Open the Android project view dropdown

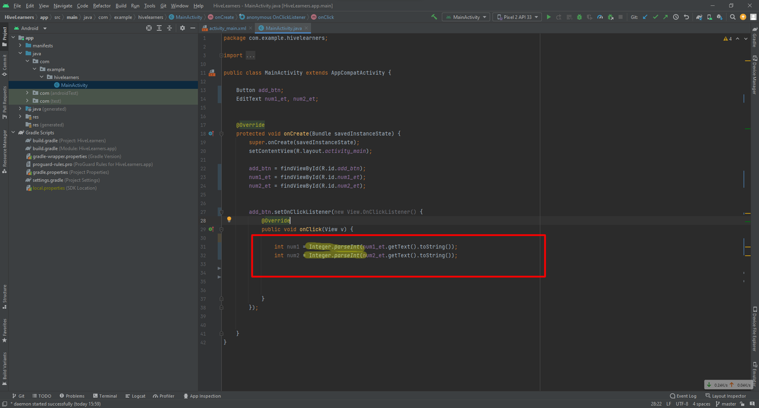[30, 28]
